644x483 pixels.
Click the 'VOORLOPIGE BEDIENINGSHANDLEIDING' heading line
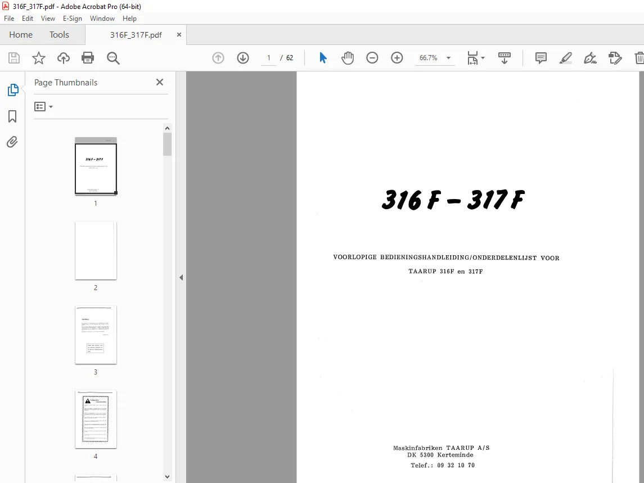[x=446, y=258]
